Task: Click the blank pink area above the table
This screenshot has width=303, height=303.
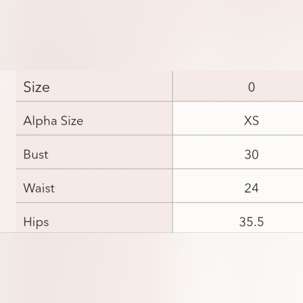Action: pyautogui.click(x=151, y=35)
